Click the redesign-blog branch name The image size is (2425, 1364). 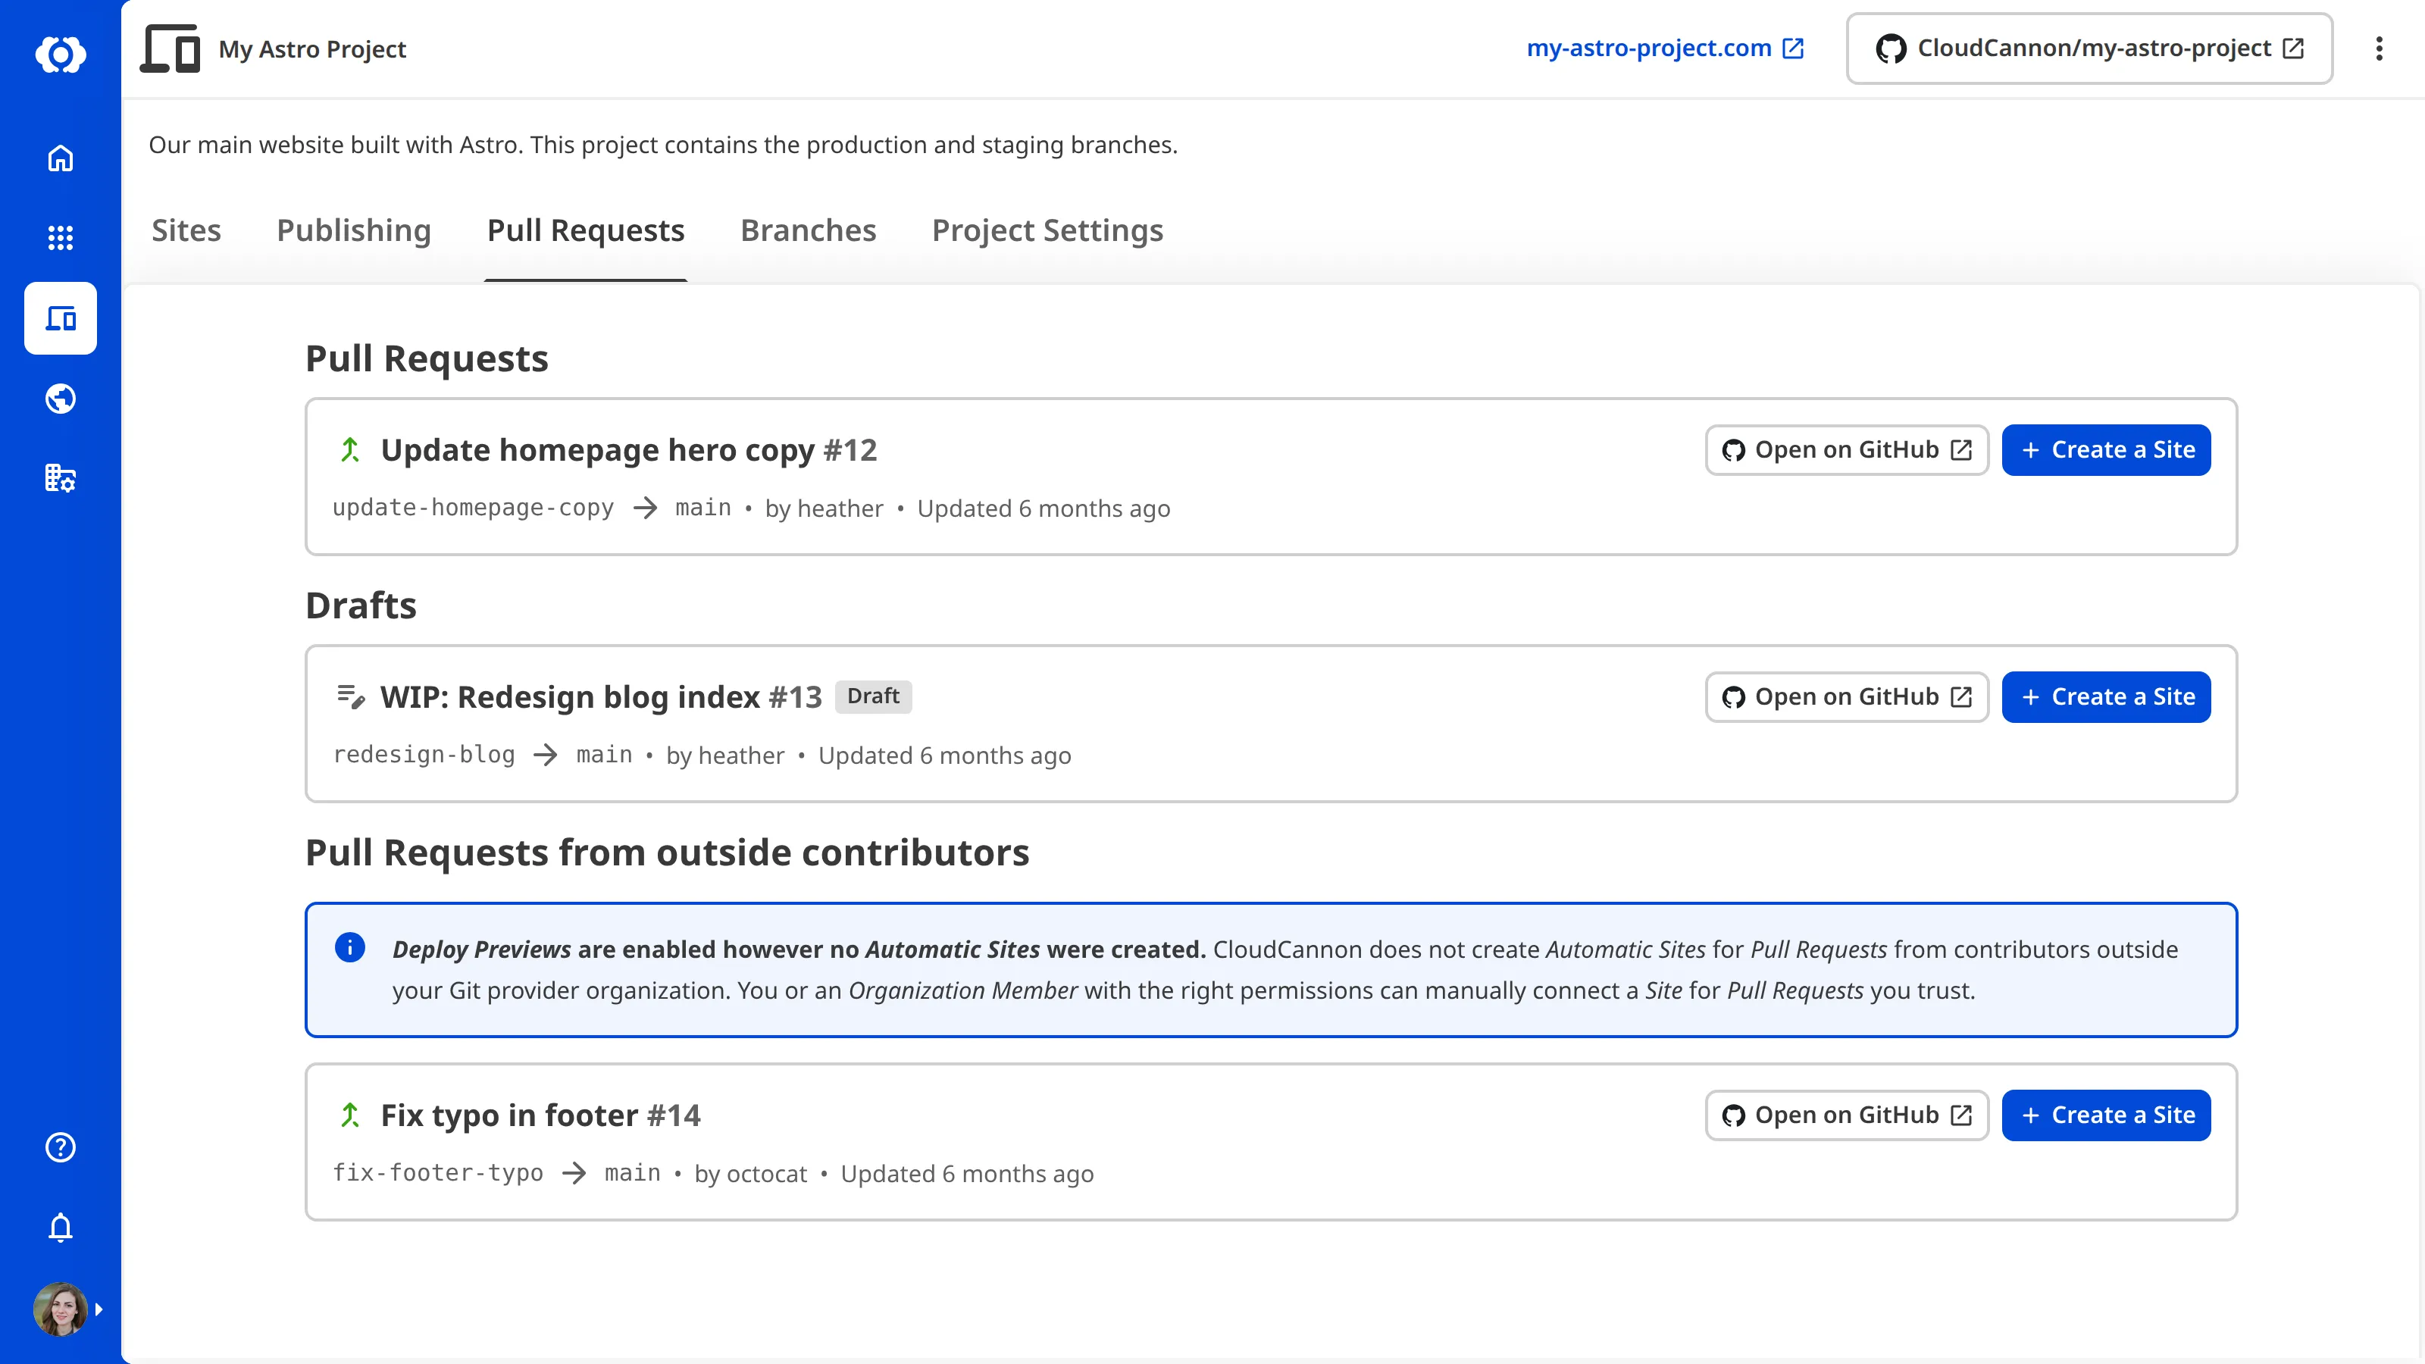424,755
